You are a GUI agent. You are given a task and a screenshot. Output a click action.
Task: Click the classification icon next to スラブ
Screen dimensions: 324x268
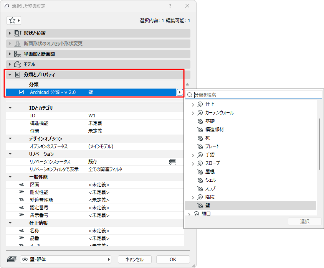pos(200,189)
